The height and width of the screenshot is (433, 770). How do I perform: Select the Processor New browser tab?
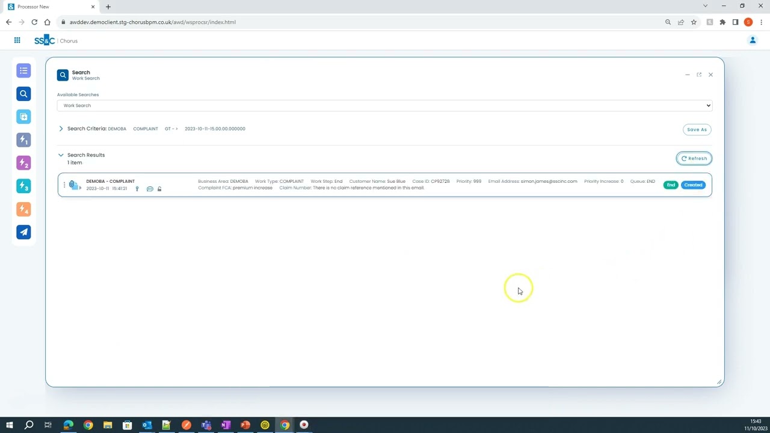51,7
